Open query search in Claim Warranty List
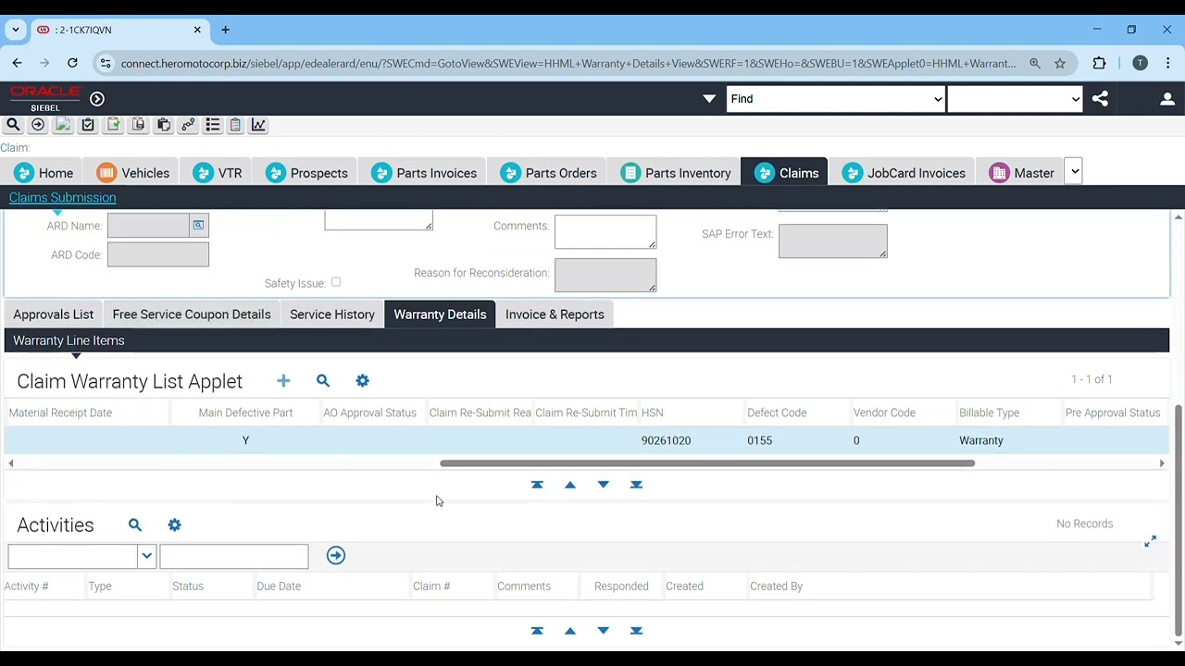 click(323, 381)
